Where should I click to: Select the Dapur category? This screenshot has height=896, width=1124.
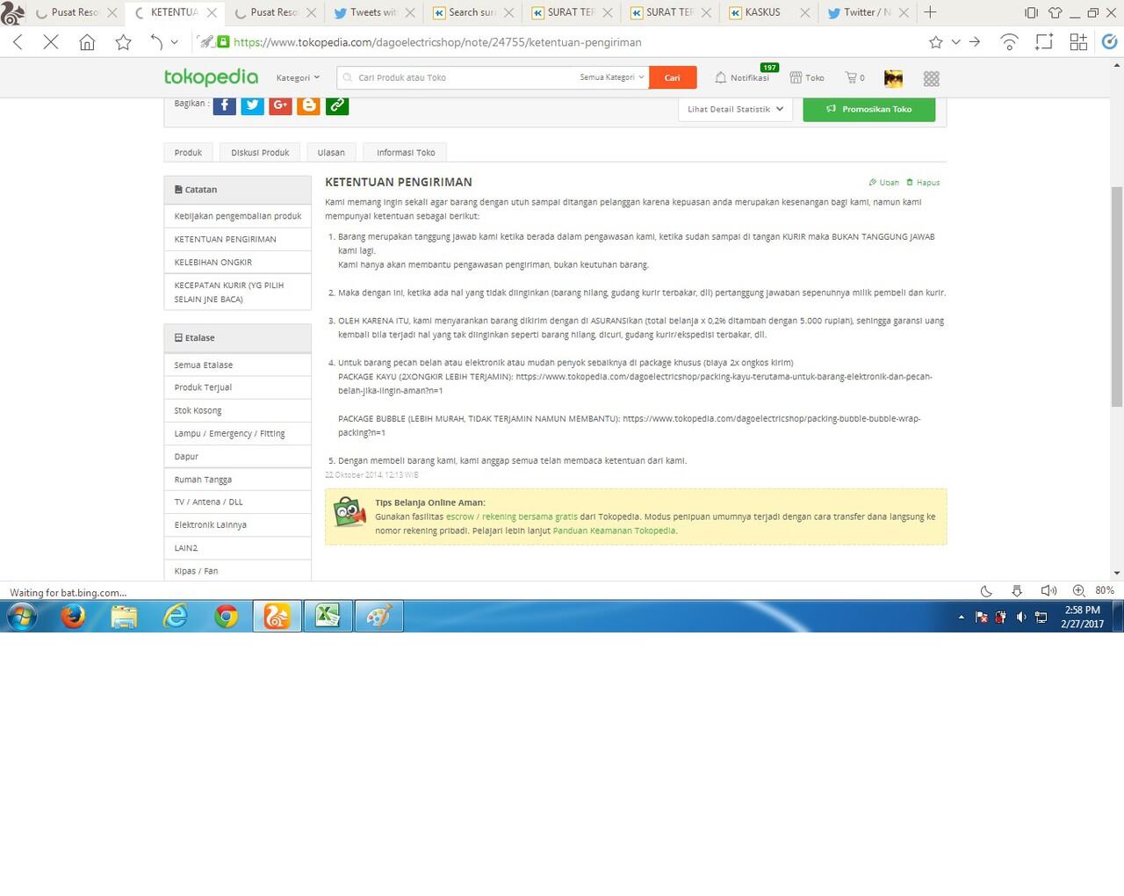pyautogui.click(x=238, y=457)
